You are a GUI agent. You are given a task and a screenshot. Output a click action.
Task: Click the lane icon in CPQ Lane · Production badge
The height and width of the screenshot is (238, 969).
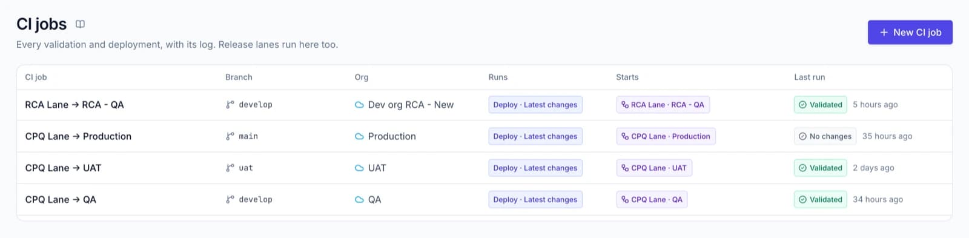625,136
